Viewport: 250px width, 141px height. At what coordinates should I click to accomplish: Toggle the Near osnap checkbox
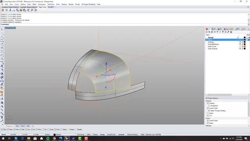(x=8, y=130)
